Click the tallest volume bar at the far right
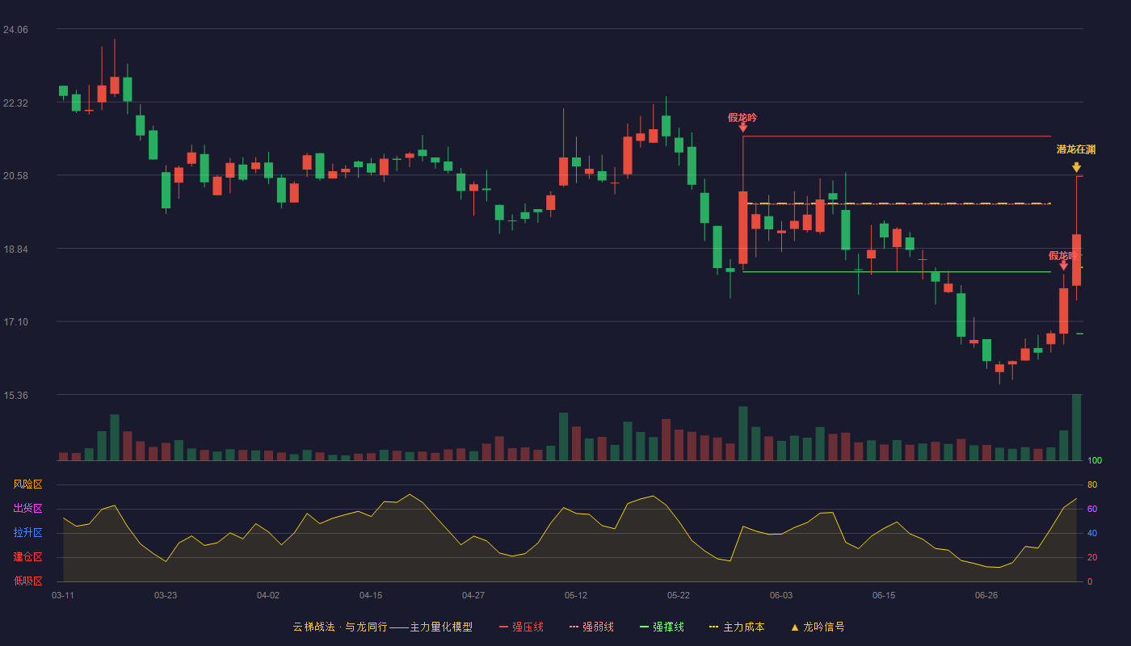This screenshot has width=1131, height=646. click(1076, 427)
